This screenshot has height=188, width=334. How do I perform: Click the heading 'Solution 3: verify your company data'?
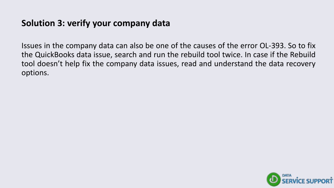coord(96,23)
